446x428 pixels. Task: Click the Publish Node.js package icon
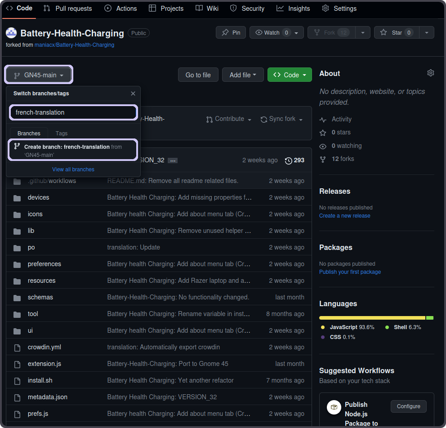pos(334,407)
